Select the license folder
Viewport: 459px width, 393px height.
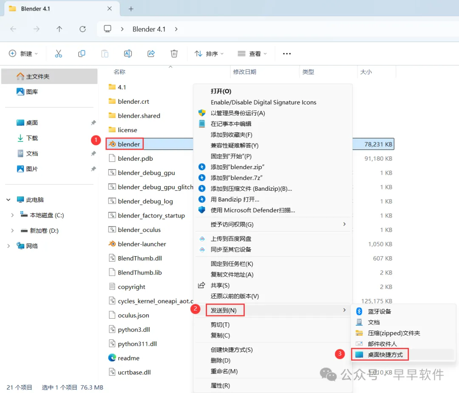123,130
